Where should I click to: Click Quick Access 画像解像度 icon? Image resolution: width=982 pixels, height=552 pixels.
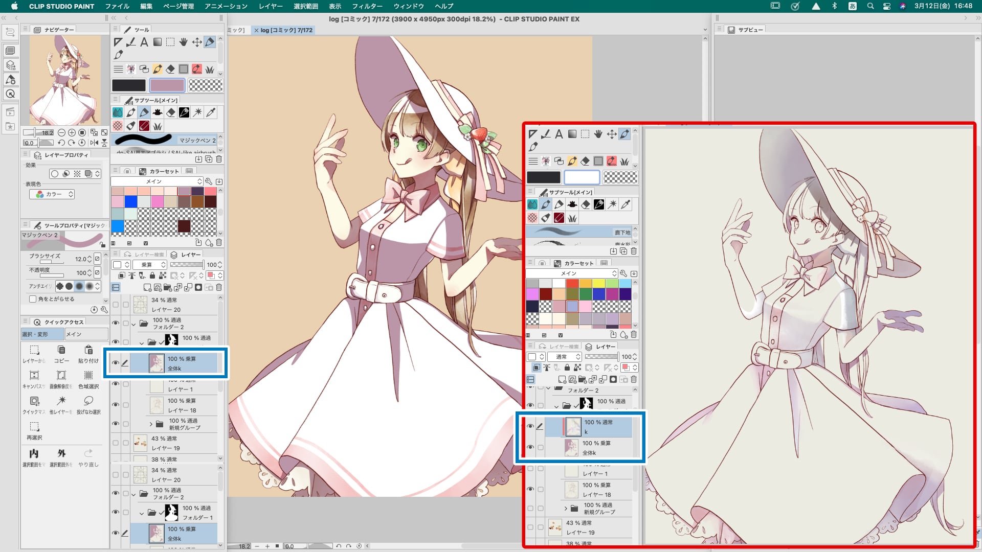(x=61, y=376)
